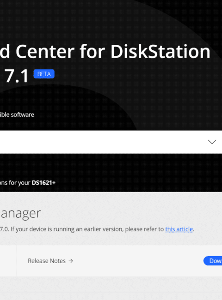
Task: Click the white product selector field
Action: coord(111,142)
